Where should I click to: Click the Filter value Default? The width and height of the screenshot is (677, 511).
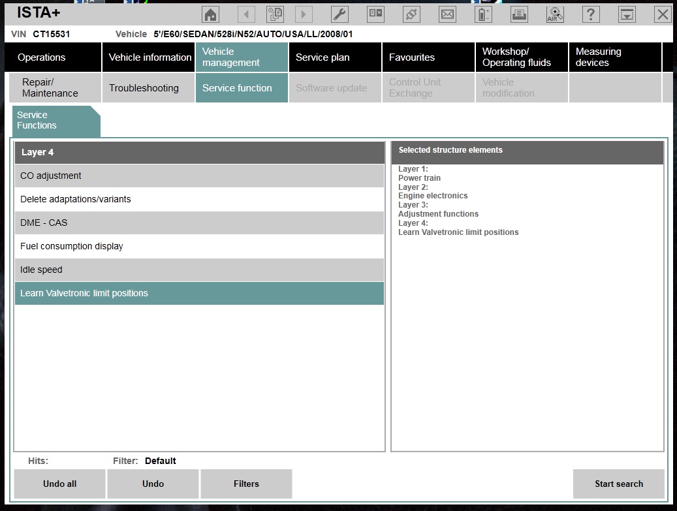click(160, 461)
